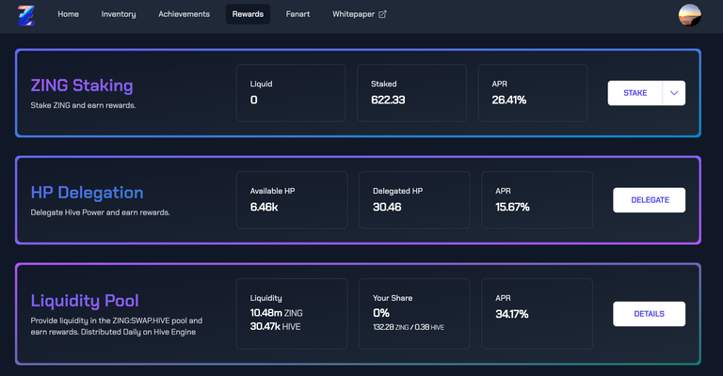Image resolution: width=723 pixels, height=376 pixels.
Task: Click the ZING Staking heading
Action: pyautogui.click(x=82, y=86)
